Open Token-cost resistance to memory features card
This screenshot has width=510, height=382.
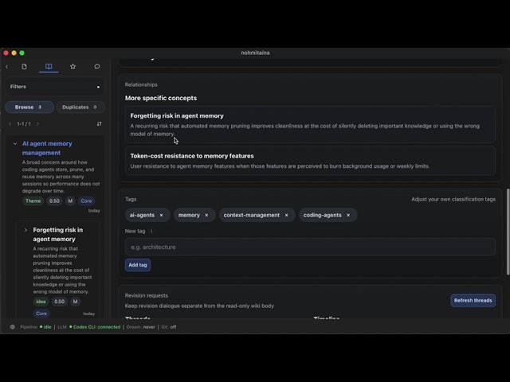tap(310, 161)
